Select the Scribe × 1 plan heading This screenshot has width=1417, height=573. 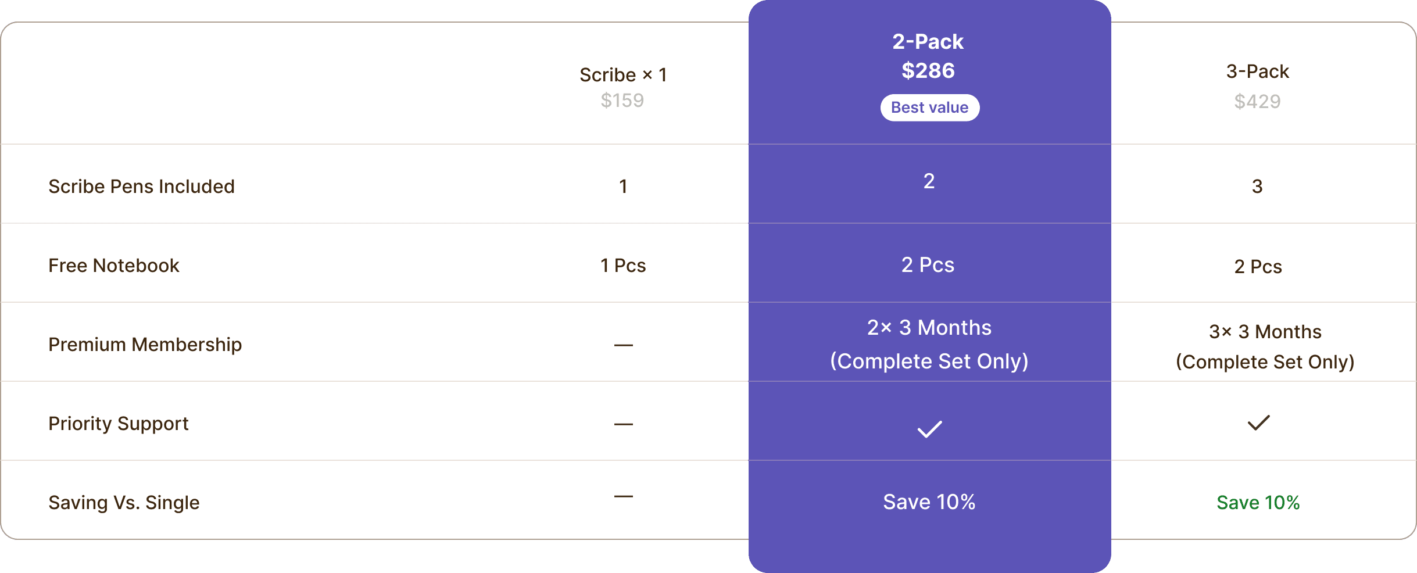coord(623,75)
